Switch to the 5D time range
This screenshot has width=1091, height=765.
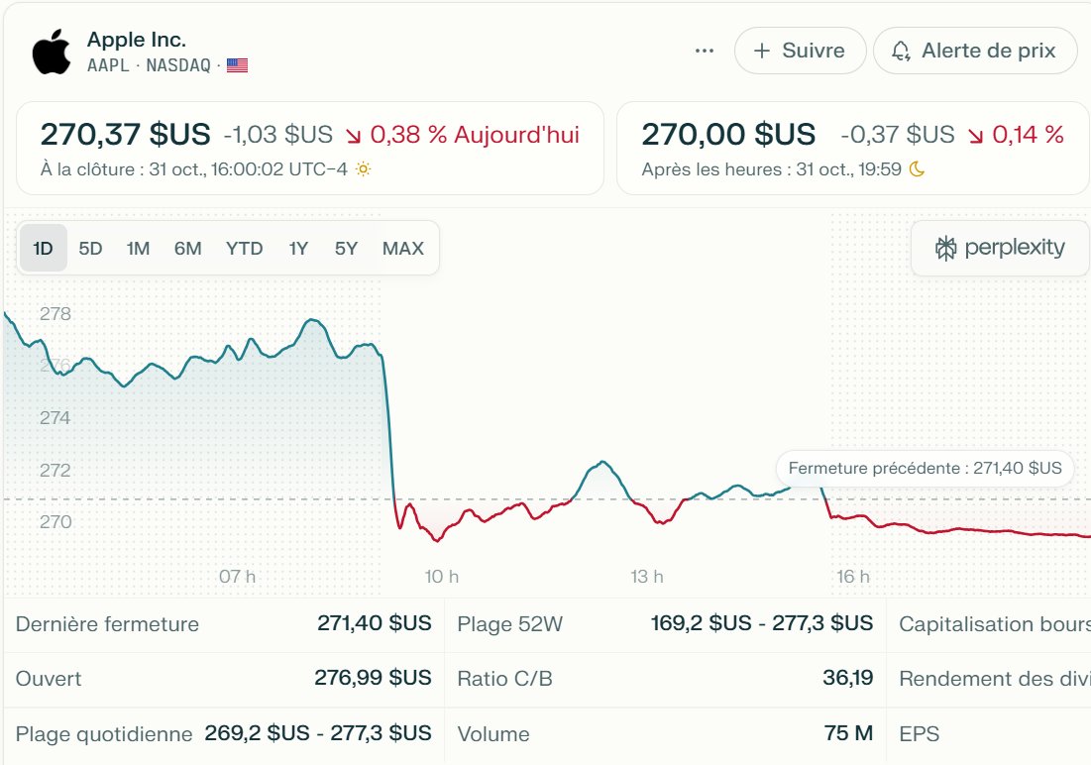click(x=91, y=248)
